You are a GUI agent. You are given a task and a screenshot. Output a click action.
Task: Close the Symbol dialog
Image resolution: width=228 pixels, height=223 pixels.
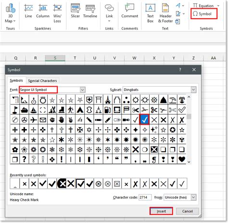click(x=194, y=70)
